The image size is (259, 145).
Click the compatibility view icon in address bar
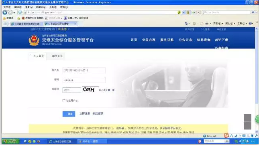tap(179, 12)
